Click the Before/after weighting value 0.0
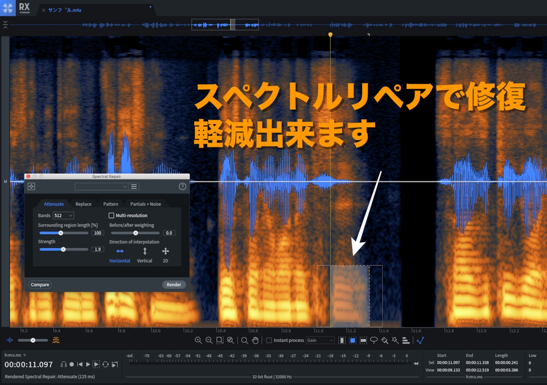Viewport: 547px width, 385px height. click(x=169, y=233)
